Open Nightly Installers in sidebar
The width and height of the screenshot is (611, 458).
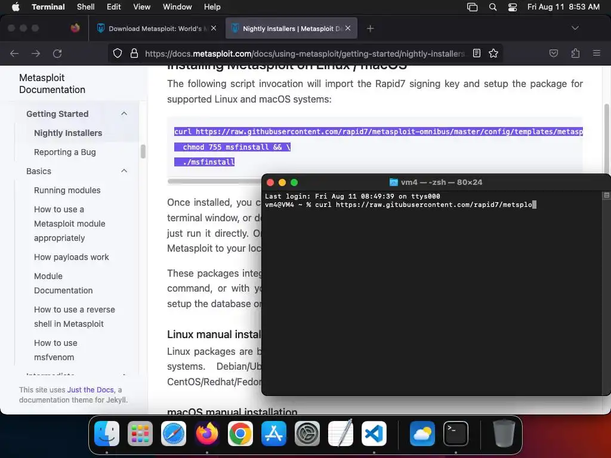[x=68, y=133]
